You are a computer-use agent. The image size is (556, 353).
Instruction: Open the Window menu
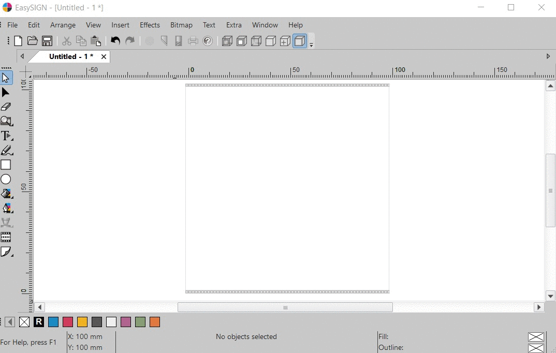(265, 25)
